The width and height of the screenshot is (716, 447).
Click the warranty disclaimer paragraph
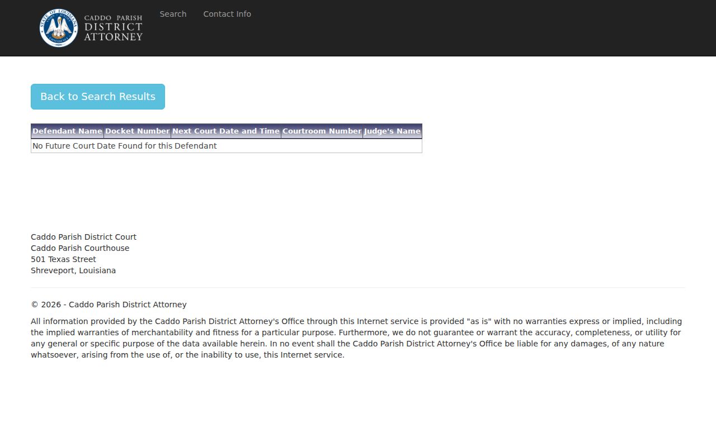356,338
